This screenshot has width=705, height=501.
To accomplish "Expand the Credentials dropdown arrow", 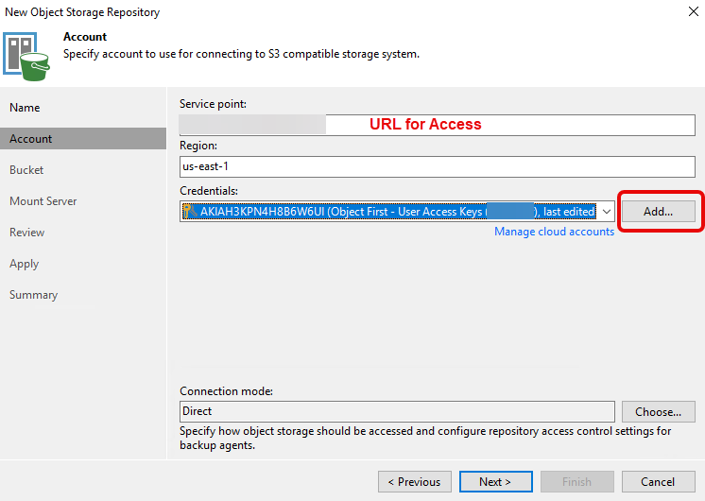I will pos(606,212).
